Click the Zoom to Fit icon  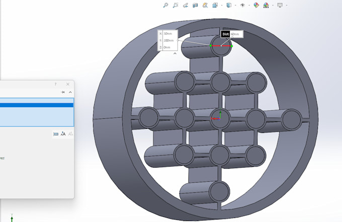(165, 5)
